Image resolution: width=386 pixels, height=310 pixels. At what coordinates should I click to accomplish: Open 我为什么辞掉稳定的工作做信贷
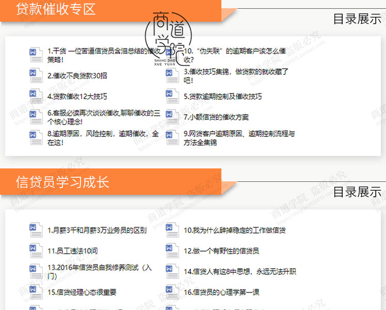pyautogui.click(x=234, y=230)
